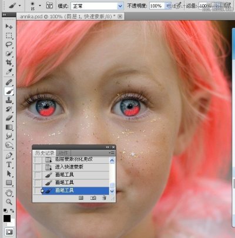Open the 模式 blend mode dropdown
235x238 pixels.
click(98, 6)
